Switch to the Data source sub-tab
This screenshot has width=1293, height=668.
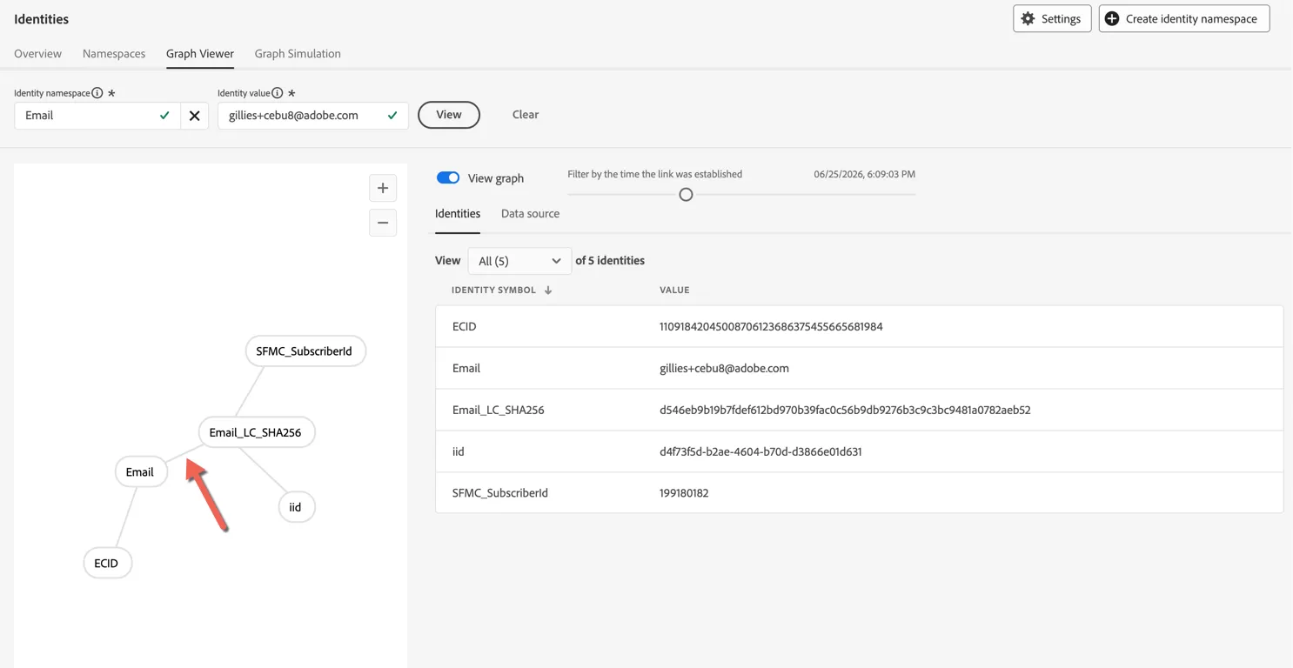[530, 213]
